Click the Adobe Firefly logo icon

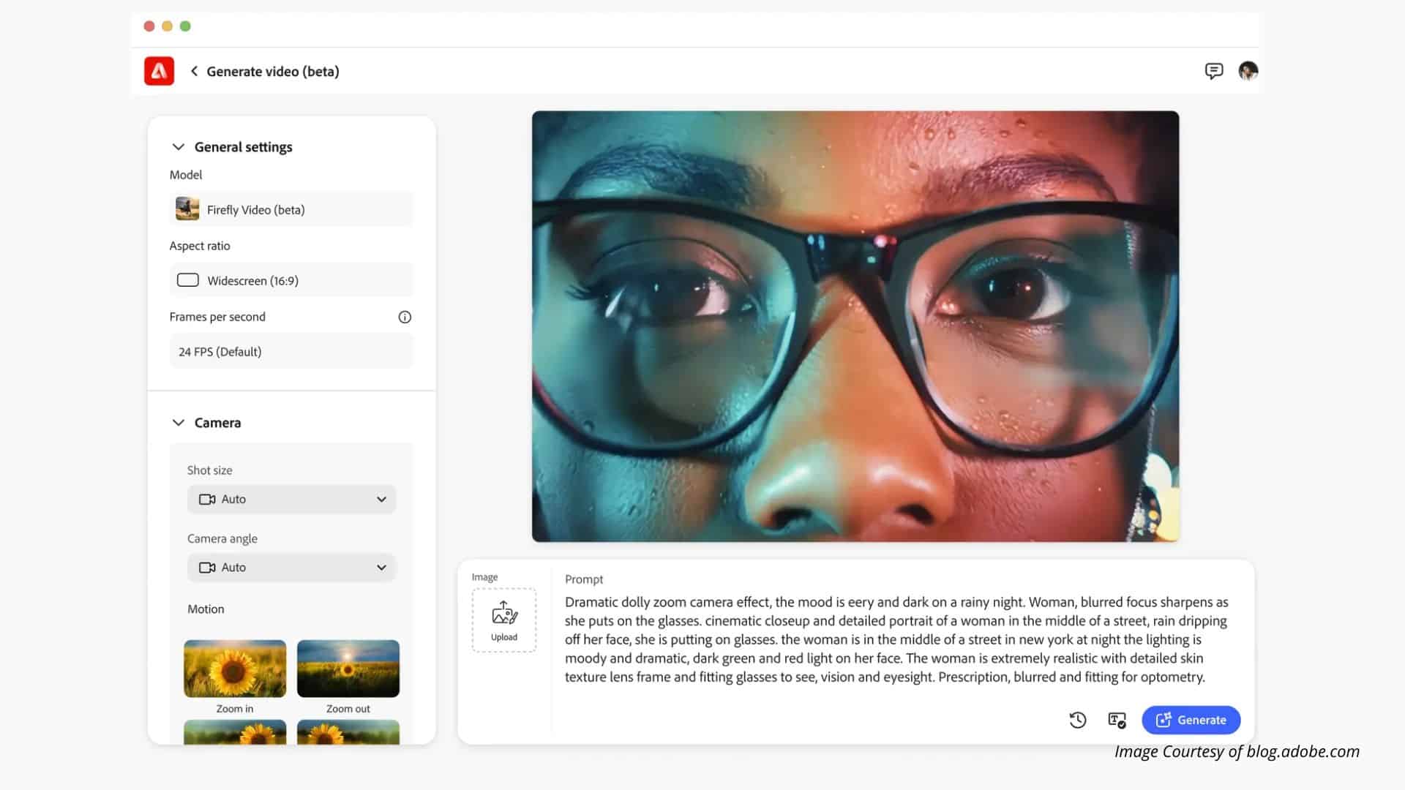[x=159, y=71]
